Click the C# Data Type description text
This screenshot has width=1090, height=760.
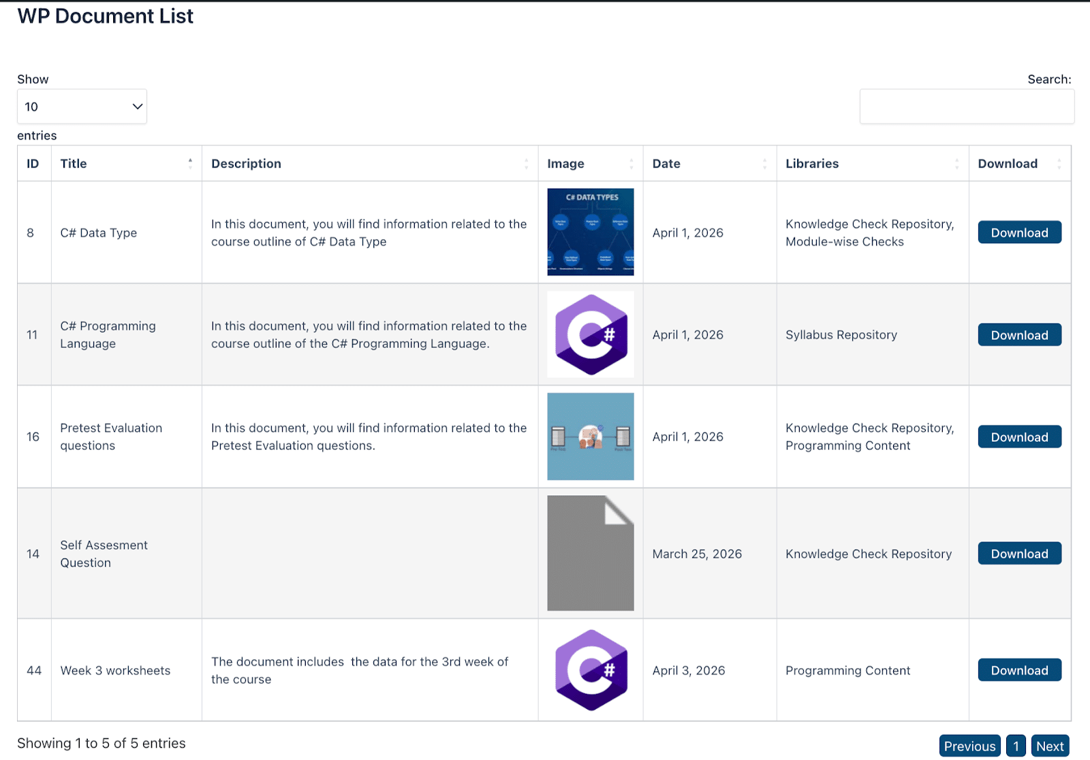tap(369, 233)
